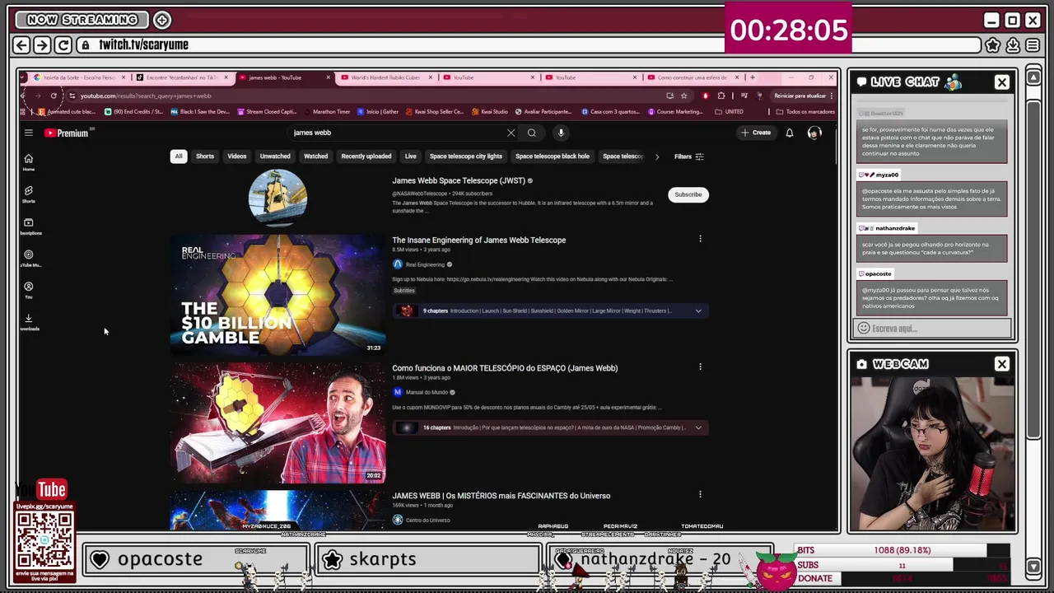
Task: Click download icon in overlay toolbar
Action: click(x=1013, y=44)
